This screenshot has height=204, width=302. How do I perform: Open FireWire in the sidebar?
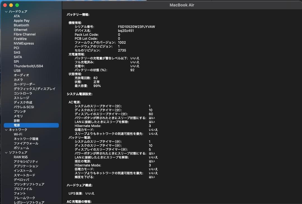(20, 39)
